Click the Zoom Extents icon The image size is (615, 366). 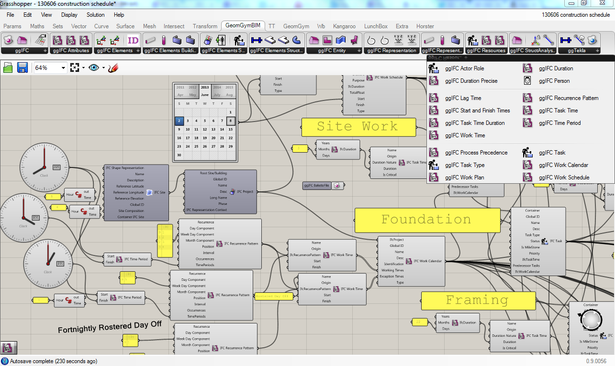coord(74,67)
